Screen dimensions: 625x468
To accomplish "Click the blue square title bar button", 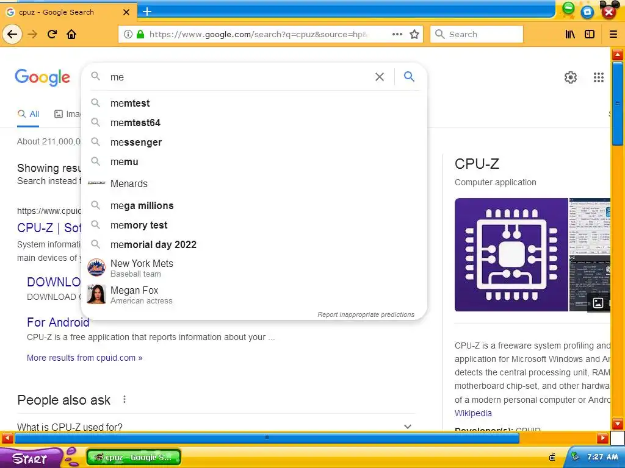I will [x=587, y=12].
